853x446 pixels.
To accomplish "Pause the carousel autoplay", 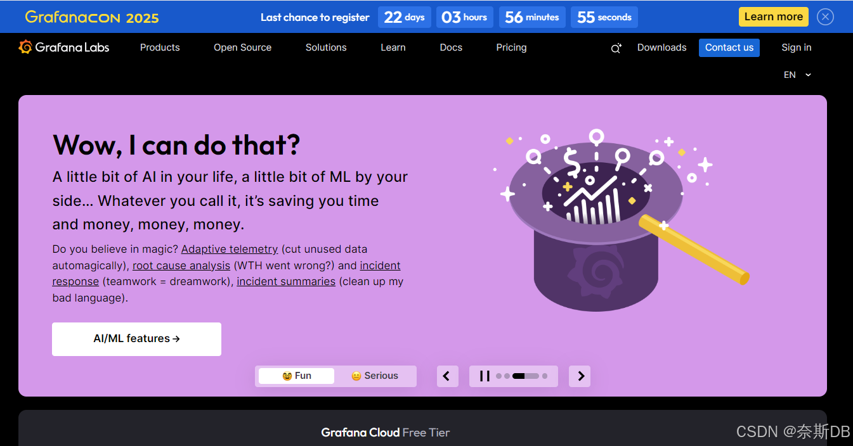I will (x=485, y=376).
